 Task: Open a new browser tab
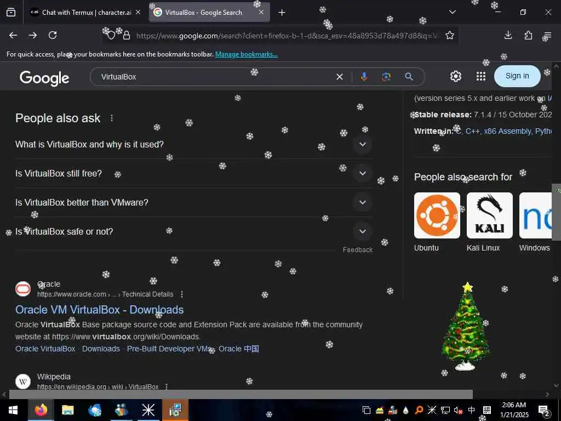click(x=282, y=13)
